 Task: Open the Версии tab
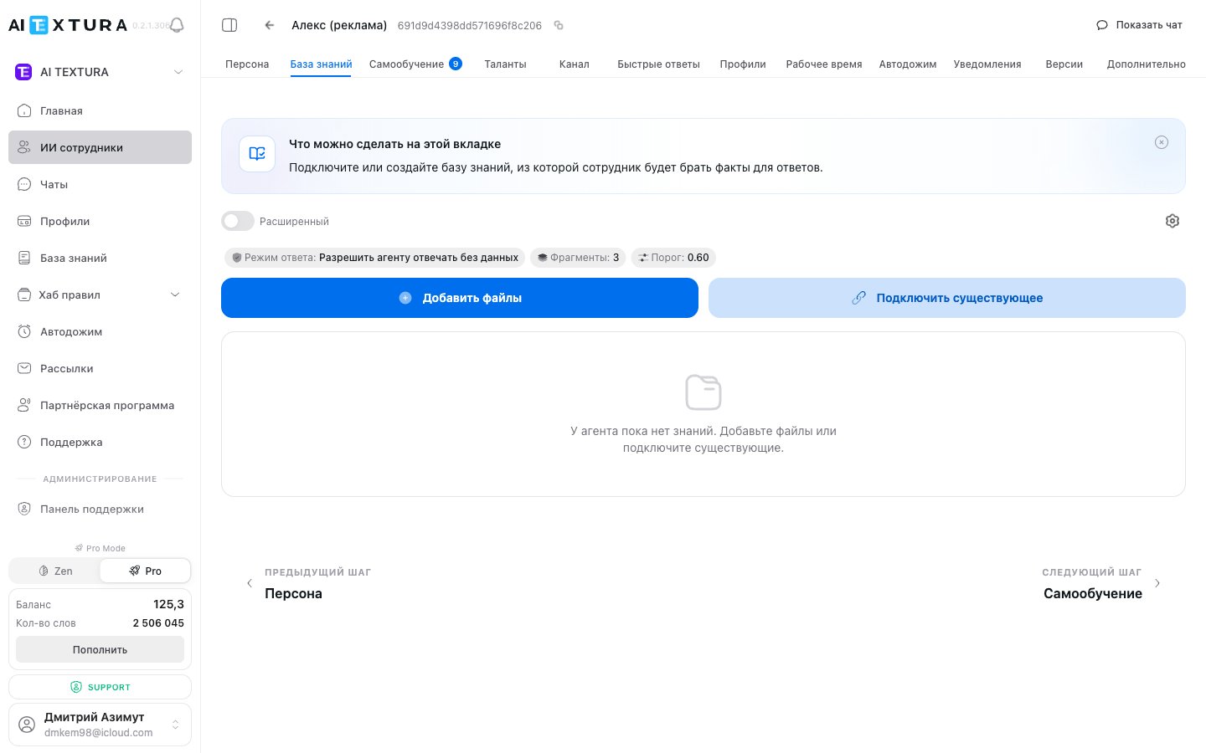point(1064,64)
